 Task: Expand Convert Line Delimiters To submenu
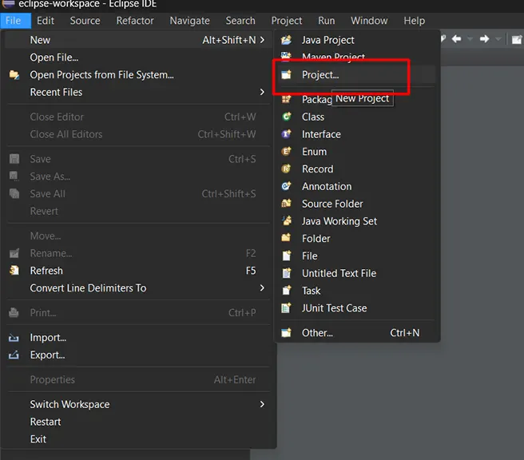click(262, 287)
